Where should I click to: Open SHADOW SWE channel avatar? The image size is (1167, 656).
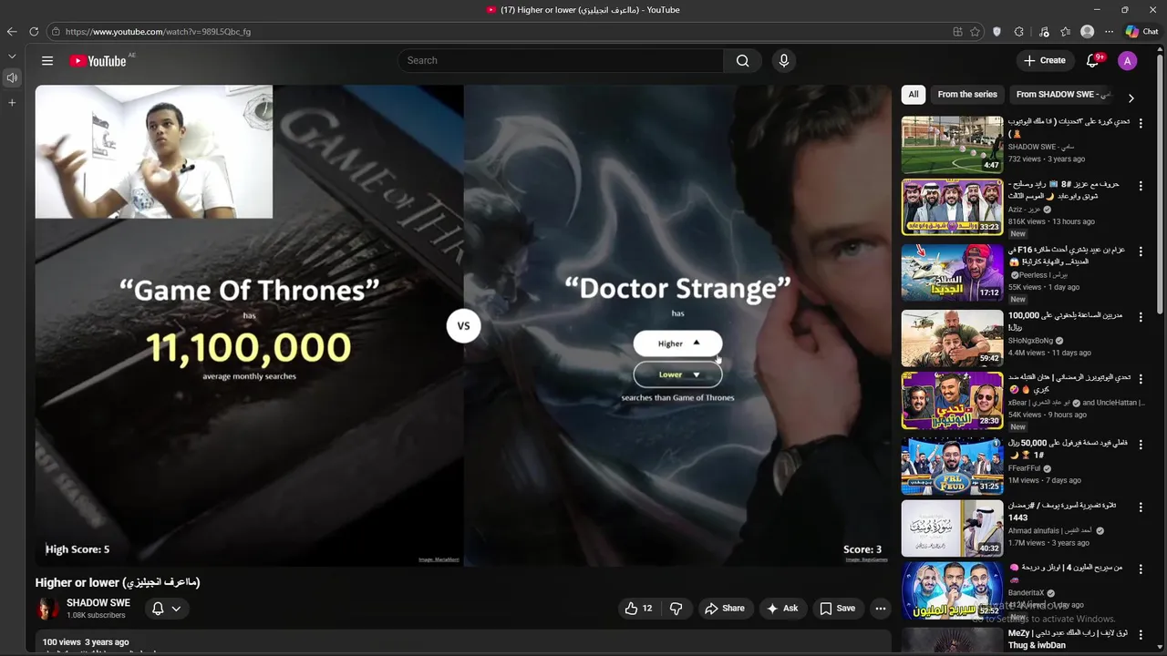click(46, 609)
